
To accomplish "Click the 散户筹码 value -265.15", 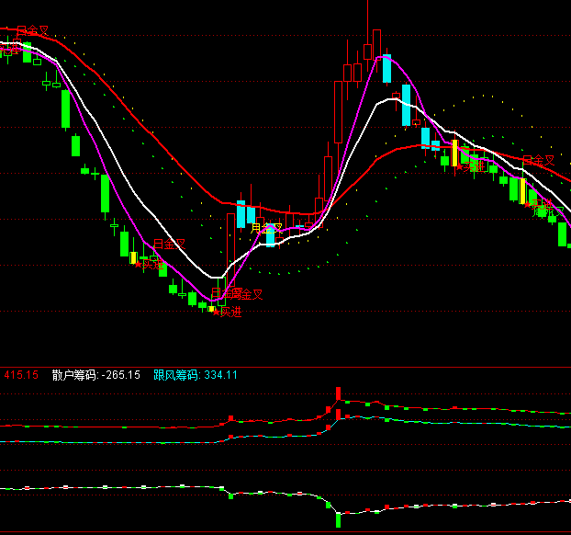I will click(x=122, y=375).
